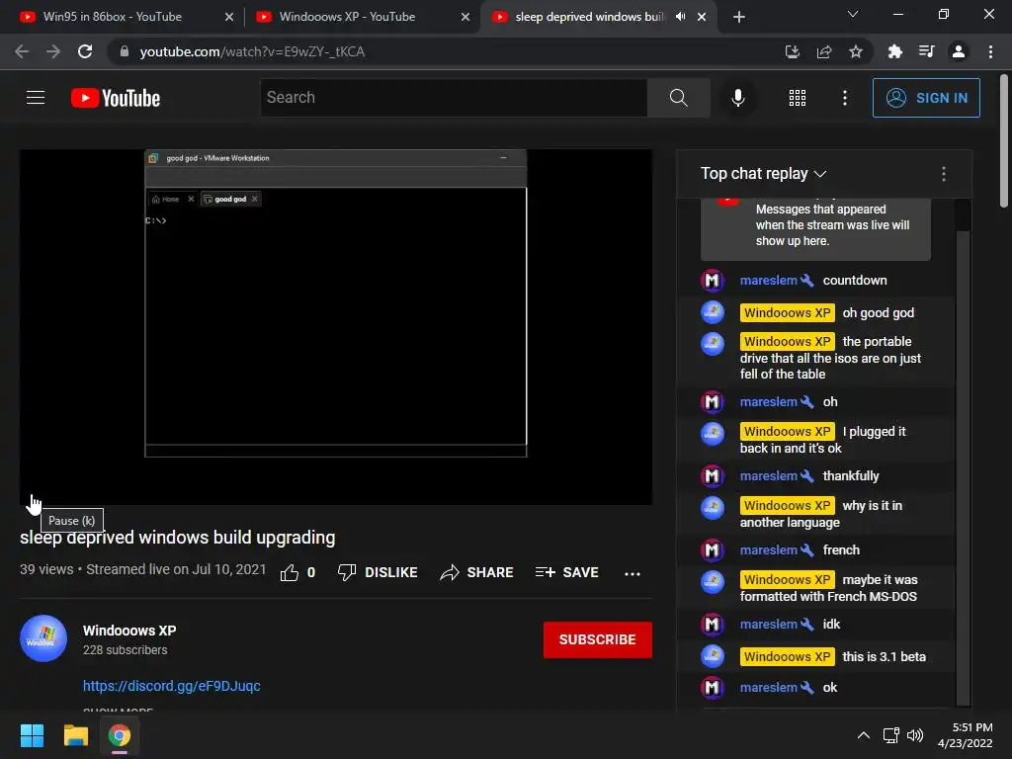Open the YouTube guide hamburger menu

point(36,98)
